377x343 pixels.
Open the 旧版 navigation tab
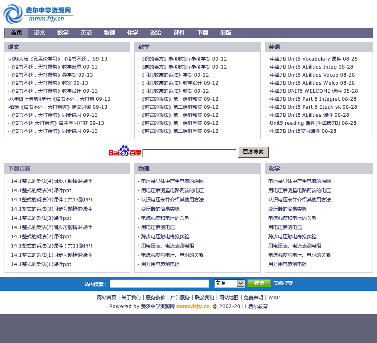226,33
